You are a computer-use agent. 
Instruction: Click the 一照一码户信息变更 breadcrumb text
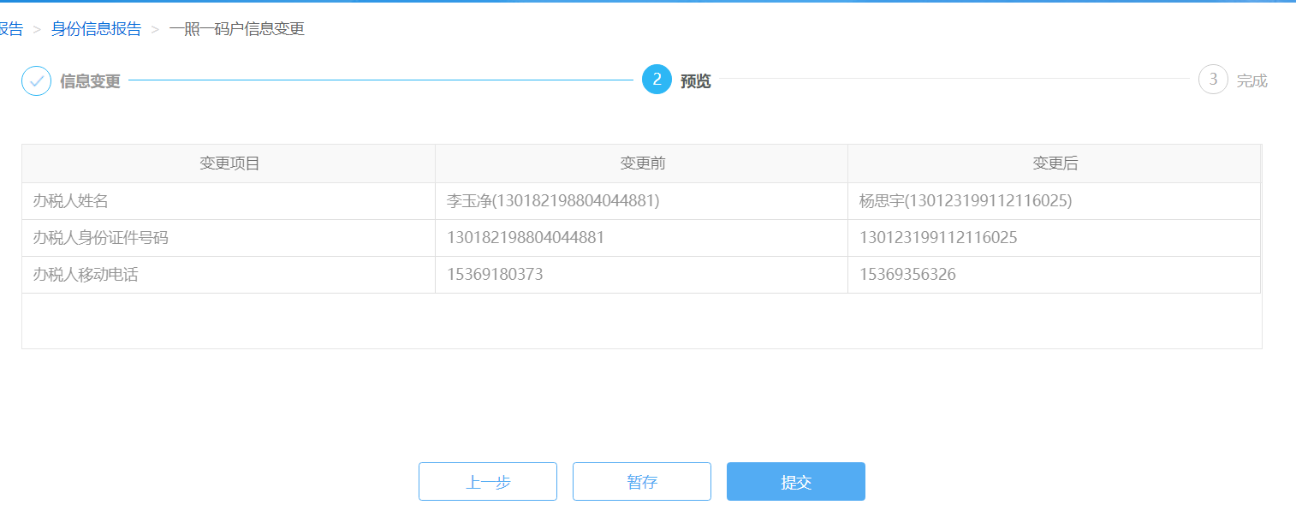236,29
